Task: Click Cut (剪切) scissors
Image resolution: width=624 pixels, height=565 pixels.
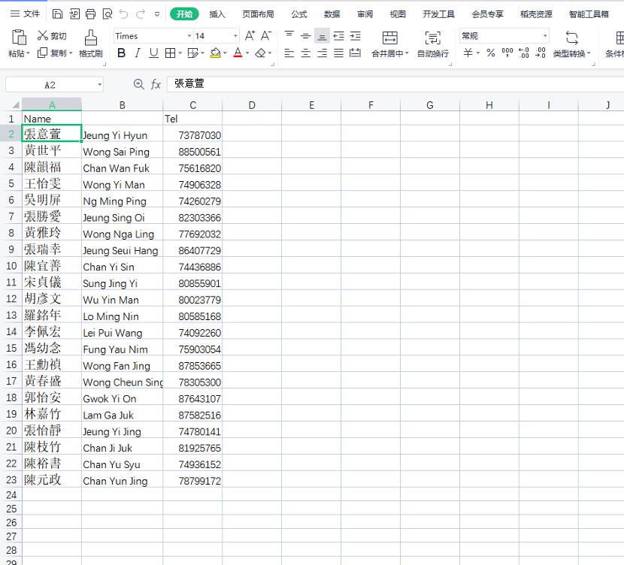Action: pos(43,35)
